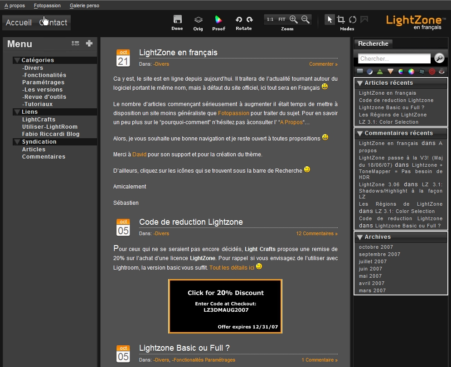
Task: Go to the Contact tab
Action: click(x=53, y=23)
